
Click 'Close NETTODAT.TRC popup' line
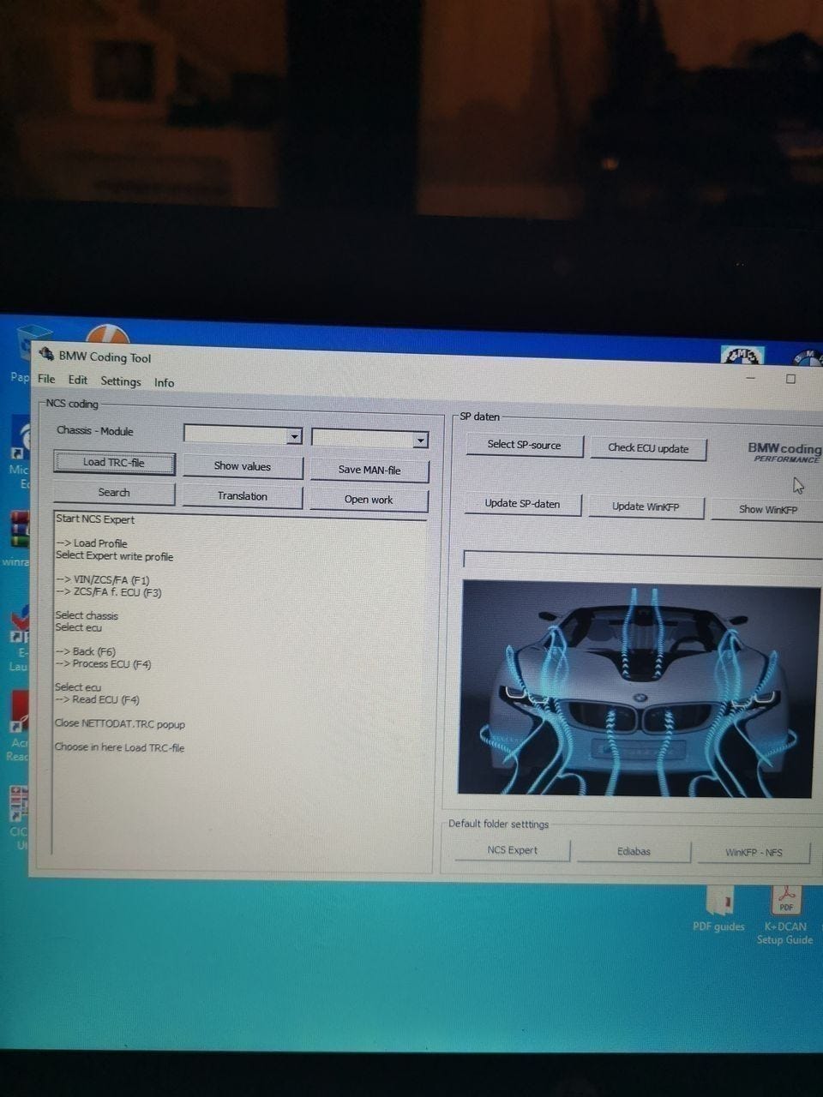point(120,724)
